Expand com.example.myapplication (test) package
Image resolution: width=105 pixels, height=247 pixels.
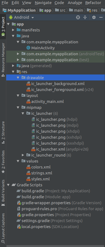coord(18,60)
